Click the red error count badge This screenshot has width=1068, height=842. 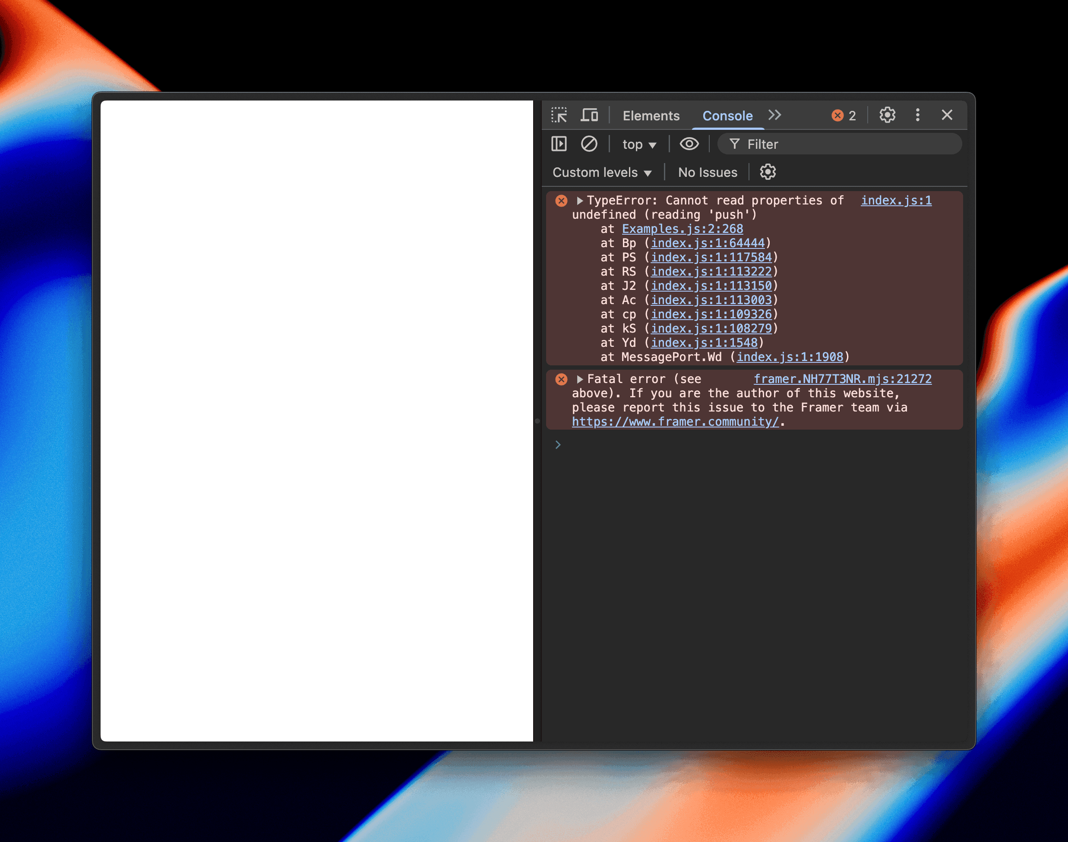[844, 115]
